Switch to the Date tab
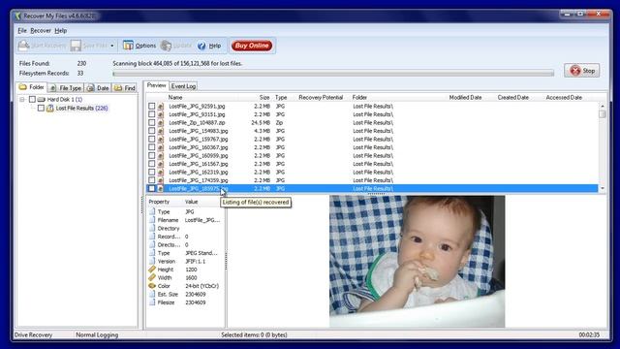Screen dimensions: 620x349 coord(98,88)
